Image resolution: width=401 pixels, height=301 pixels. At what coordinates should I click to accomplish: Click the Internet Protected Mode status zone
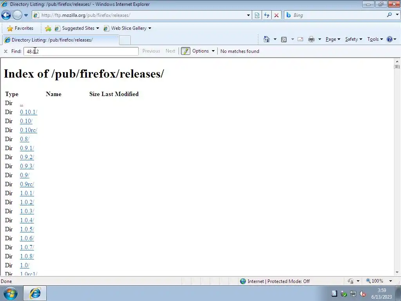275,281
